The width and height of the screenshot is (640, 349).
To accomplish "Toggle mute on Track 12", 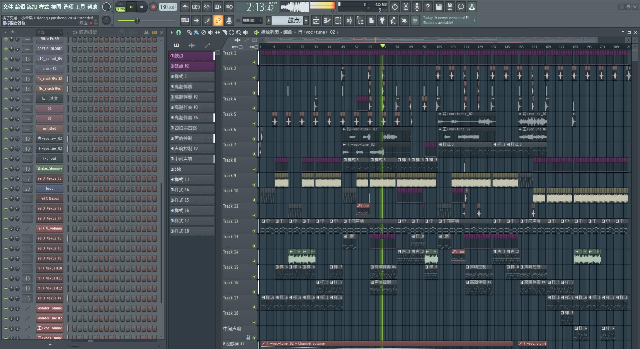I will [254, 231].
